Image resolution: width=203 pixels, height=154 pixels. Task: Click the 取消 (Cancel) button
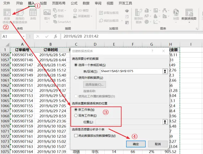[x=158, y=144]
